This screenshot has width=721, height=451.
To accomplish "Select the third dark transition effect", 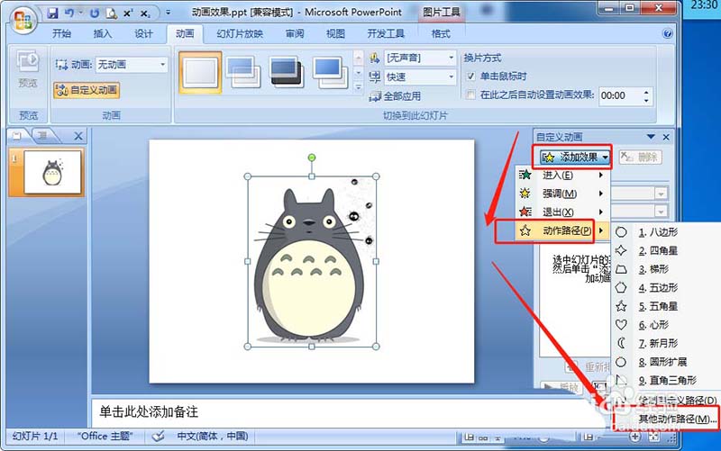I will point(287,73).
